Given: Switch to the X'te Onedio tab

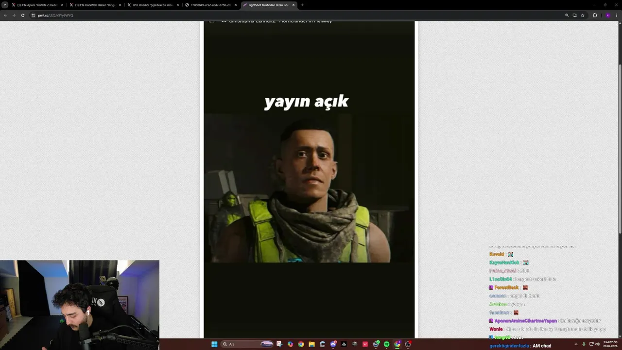Looking at the screenshot, I should pos(153,5).
